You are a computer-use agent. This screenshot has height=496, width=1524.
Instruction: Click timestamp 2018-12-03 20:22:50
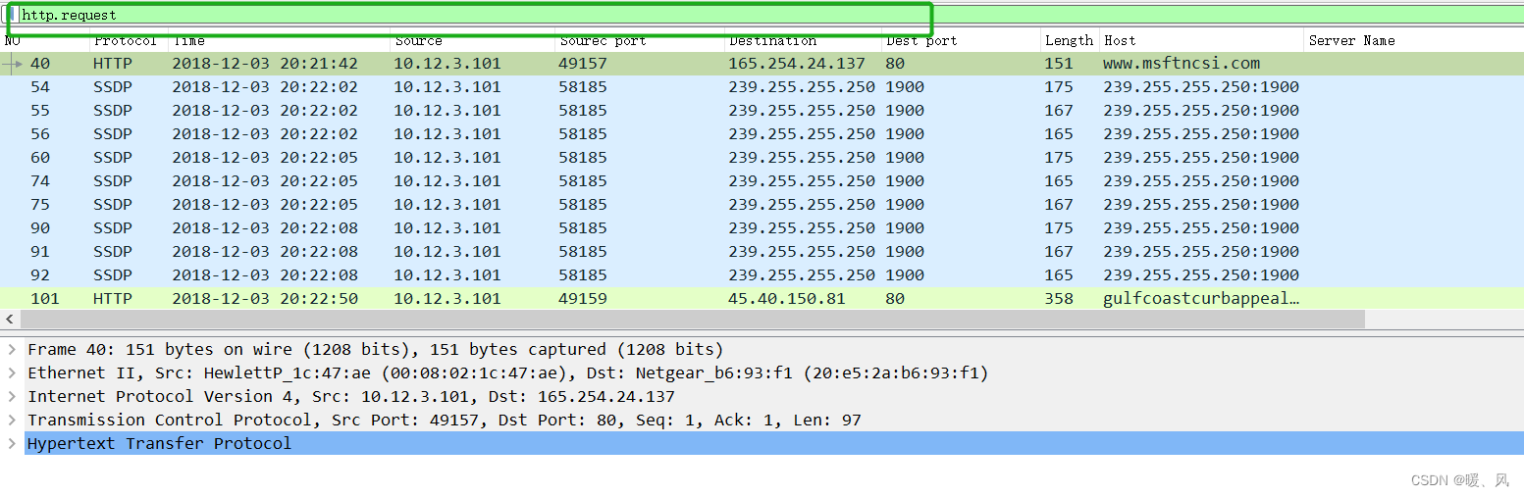pyautogui.click(x=265, y=299)
